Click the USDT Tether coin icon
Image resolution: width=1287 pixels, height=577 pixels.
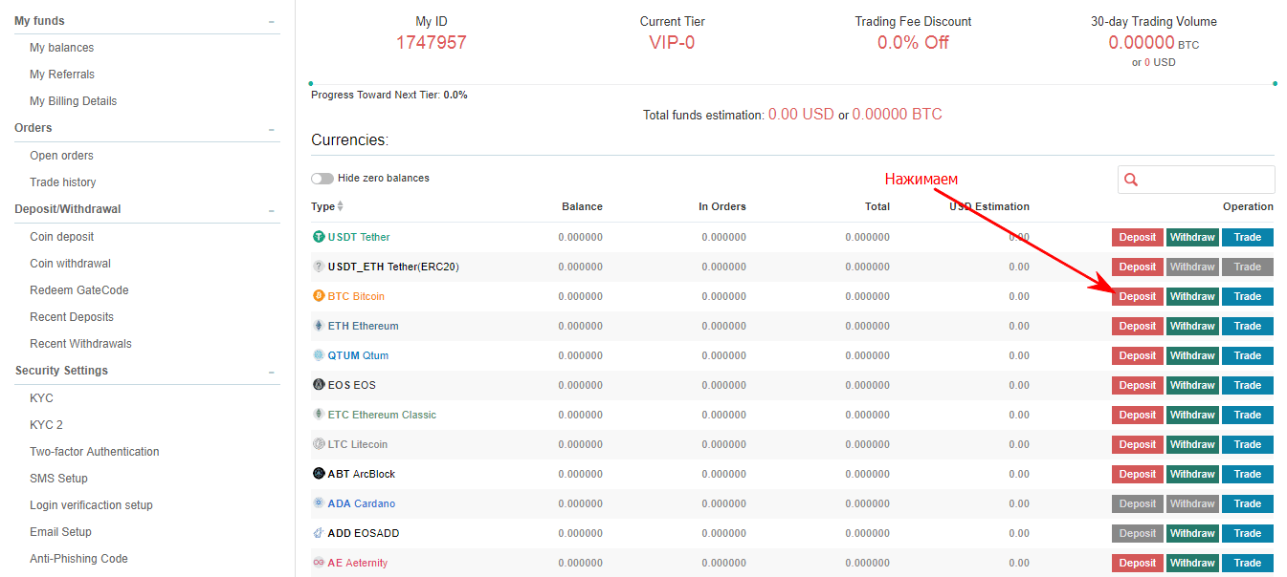[319, 237]
